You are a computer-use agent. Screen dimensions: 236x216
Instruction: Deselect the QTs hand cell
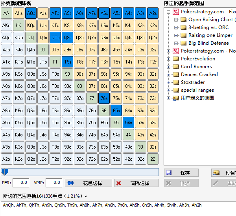pos(55,38)
